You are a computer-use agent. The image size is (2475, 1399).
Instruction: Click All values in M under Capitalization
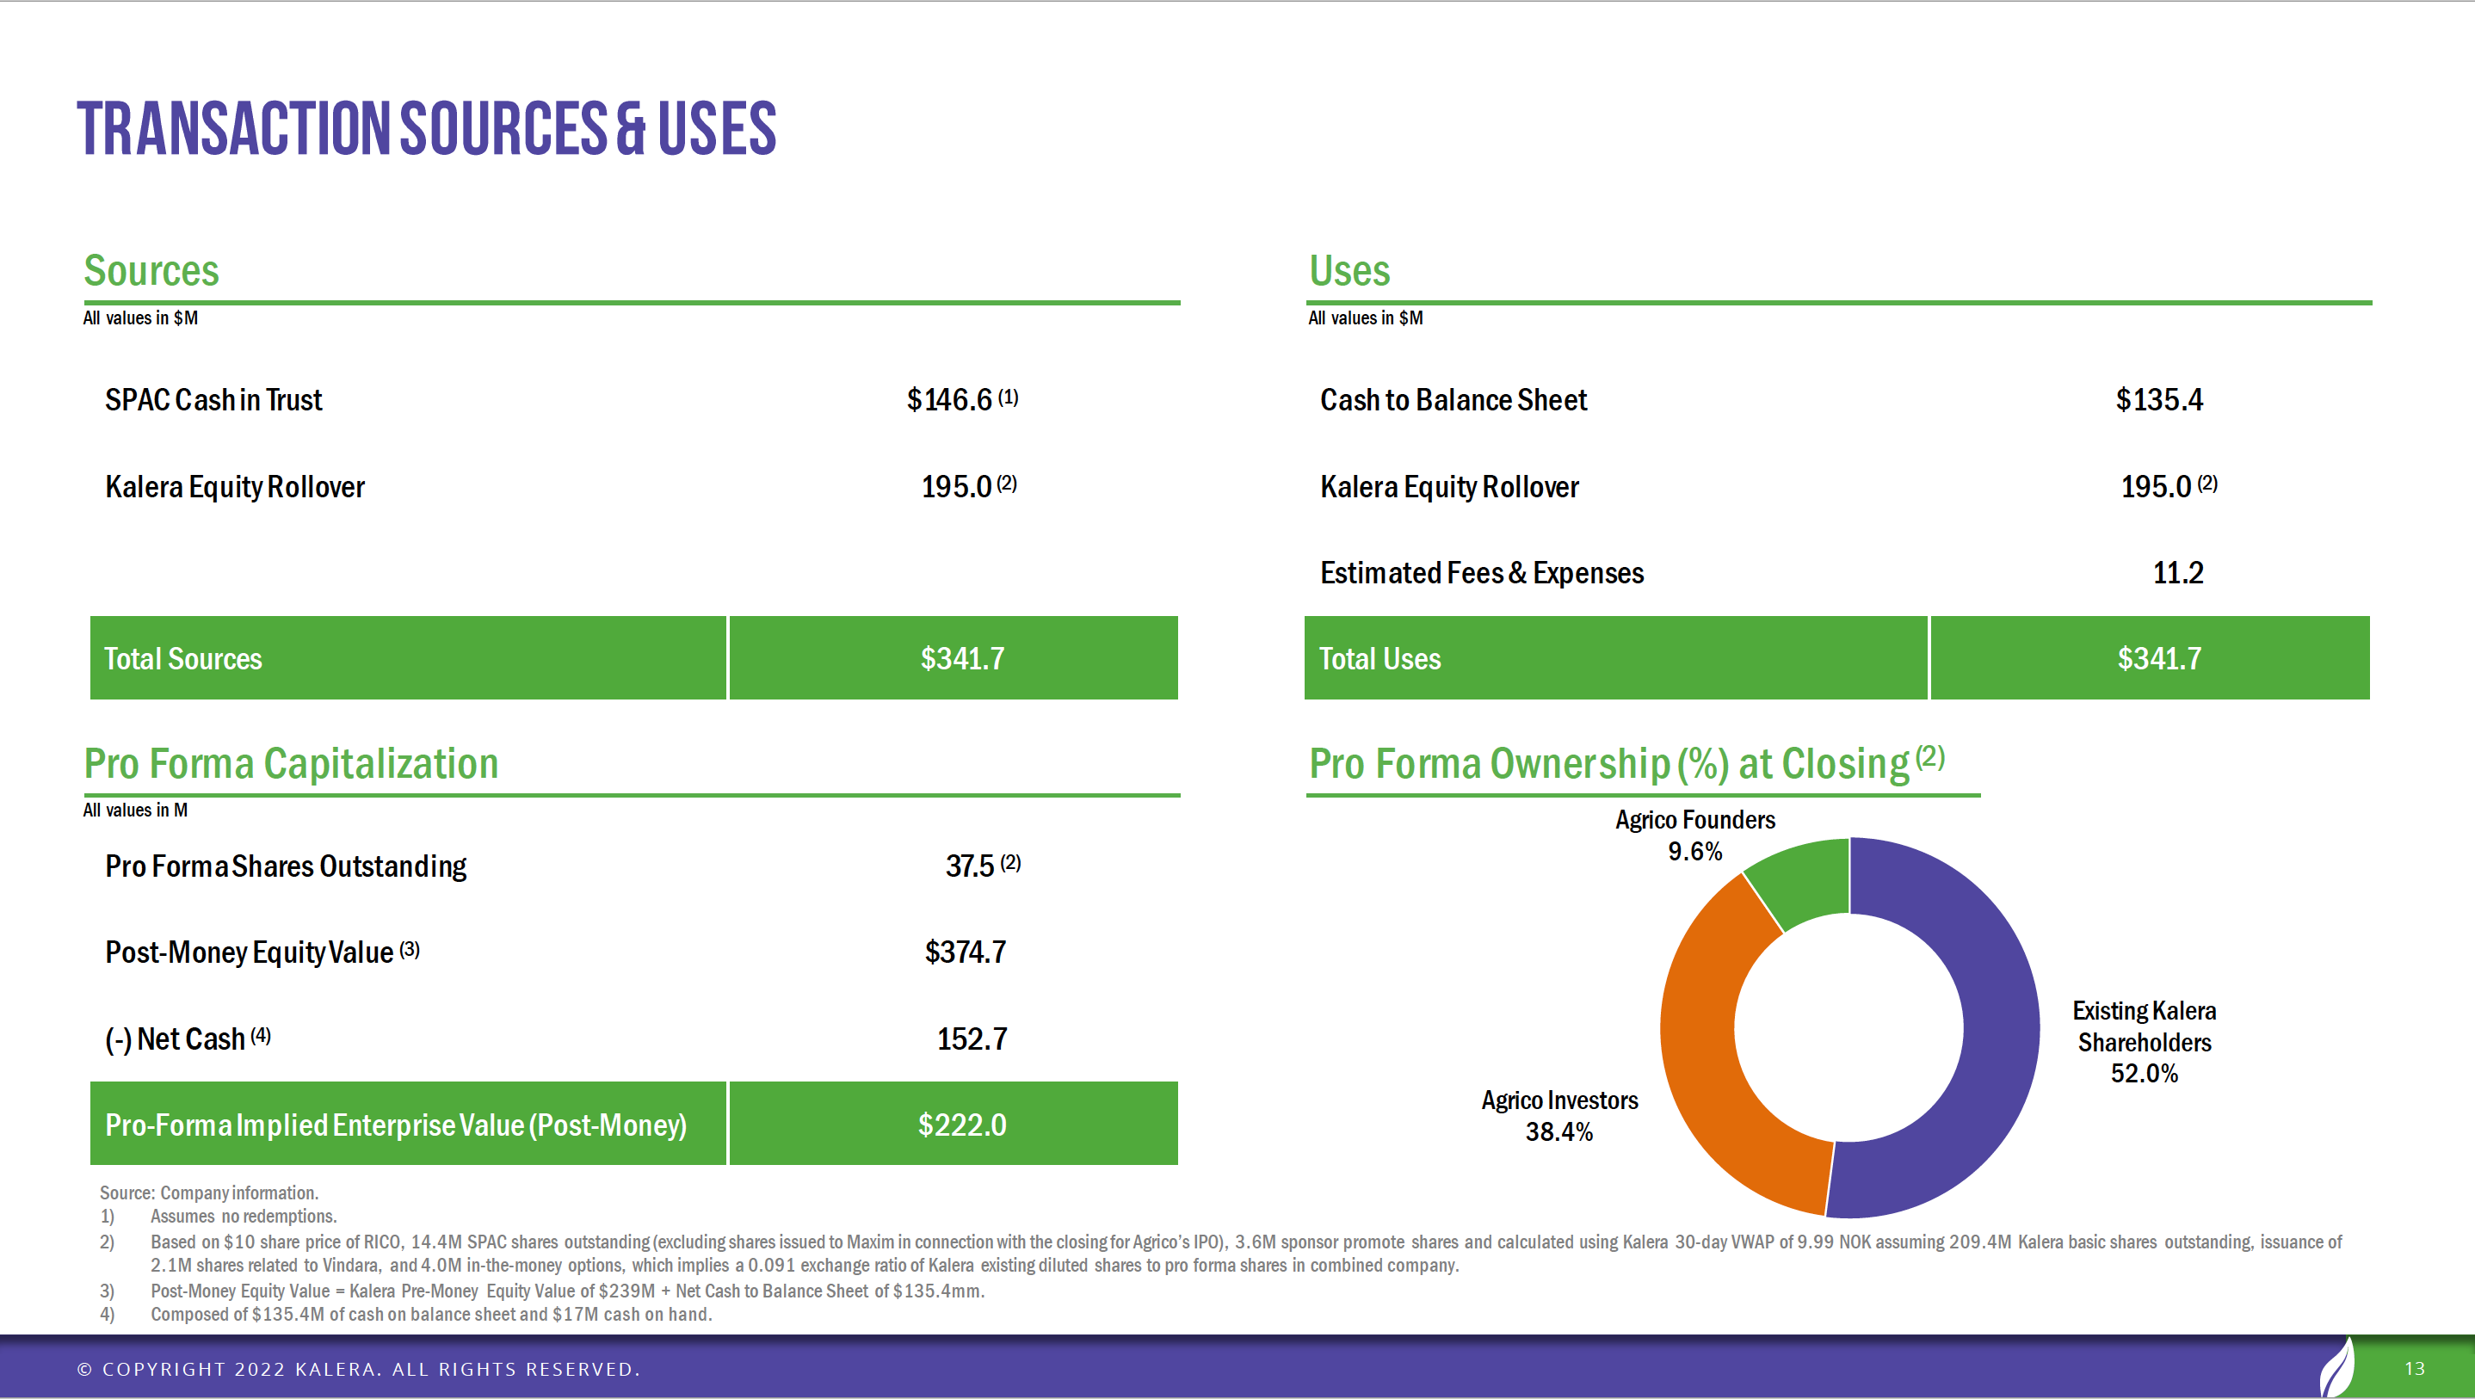135,810
